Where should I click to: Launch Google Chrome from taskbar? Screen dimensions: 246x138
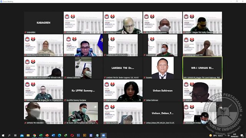tap(34, 135)
